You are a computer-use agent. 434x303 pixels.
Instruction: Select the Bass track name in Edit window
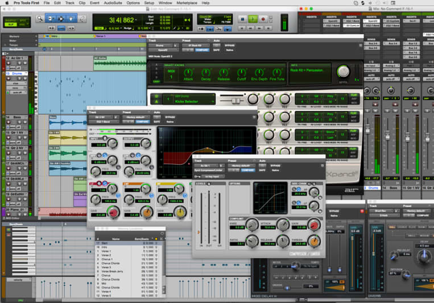(17, 117)
